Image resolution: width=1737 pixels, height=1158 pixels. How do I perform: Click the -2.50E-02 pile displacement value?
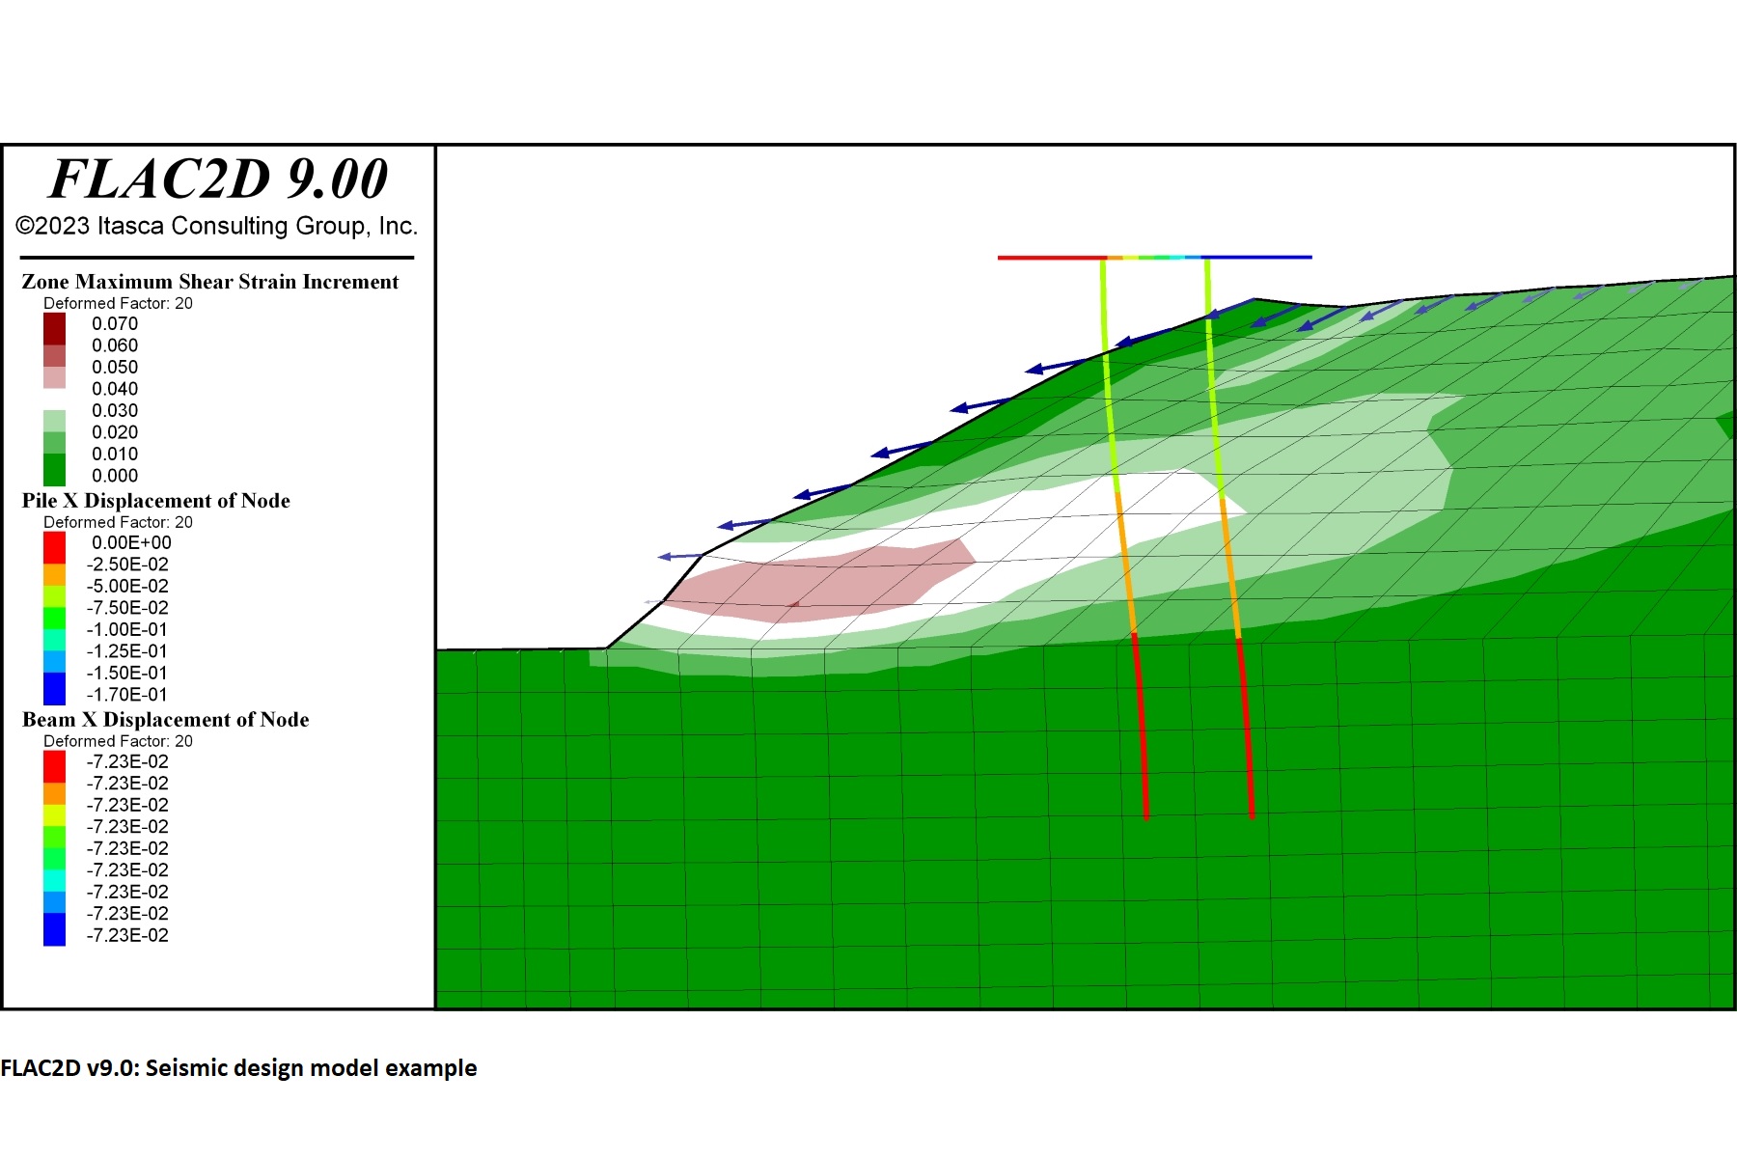coord(127,565)
